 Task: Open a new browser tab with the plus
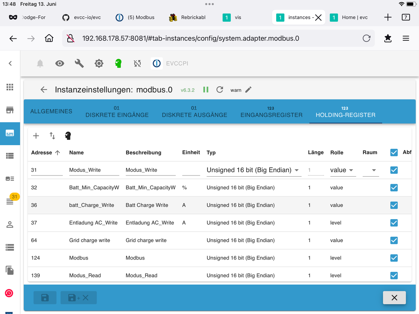coord(388,17)
